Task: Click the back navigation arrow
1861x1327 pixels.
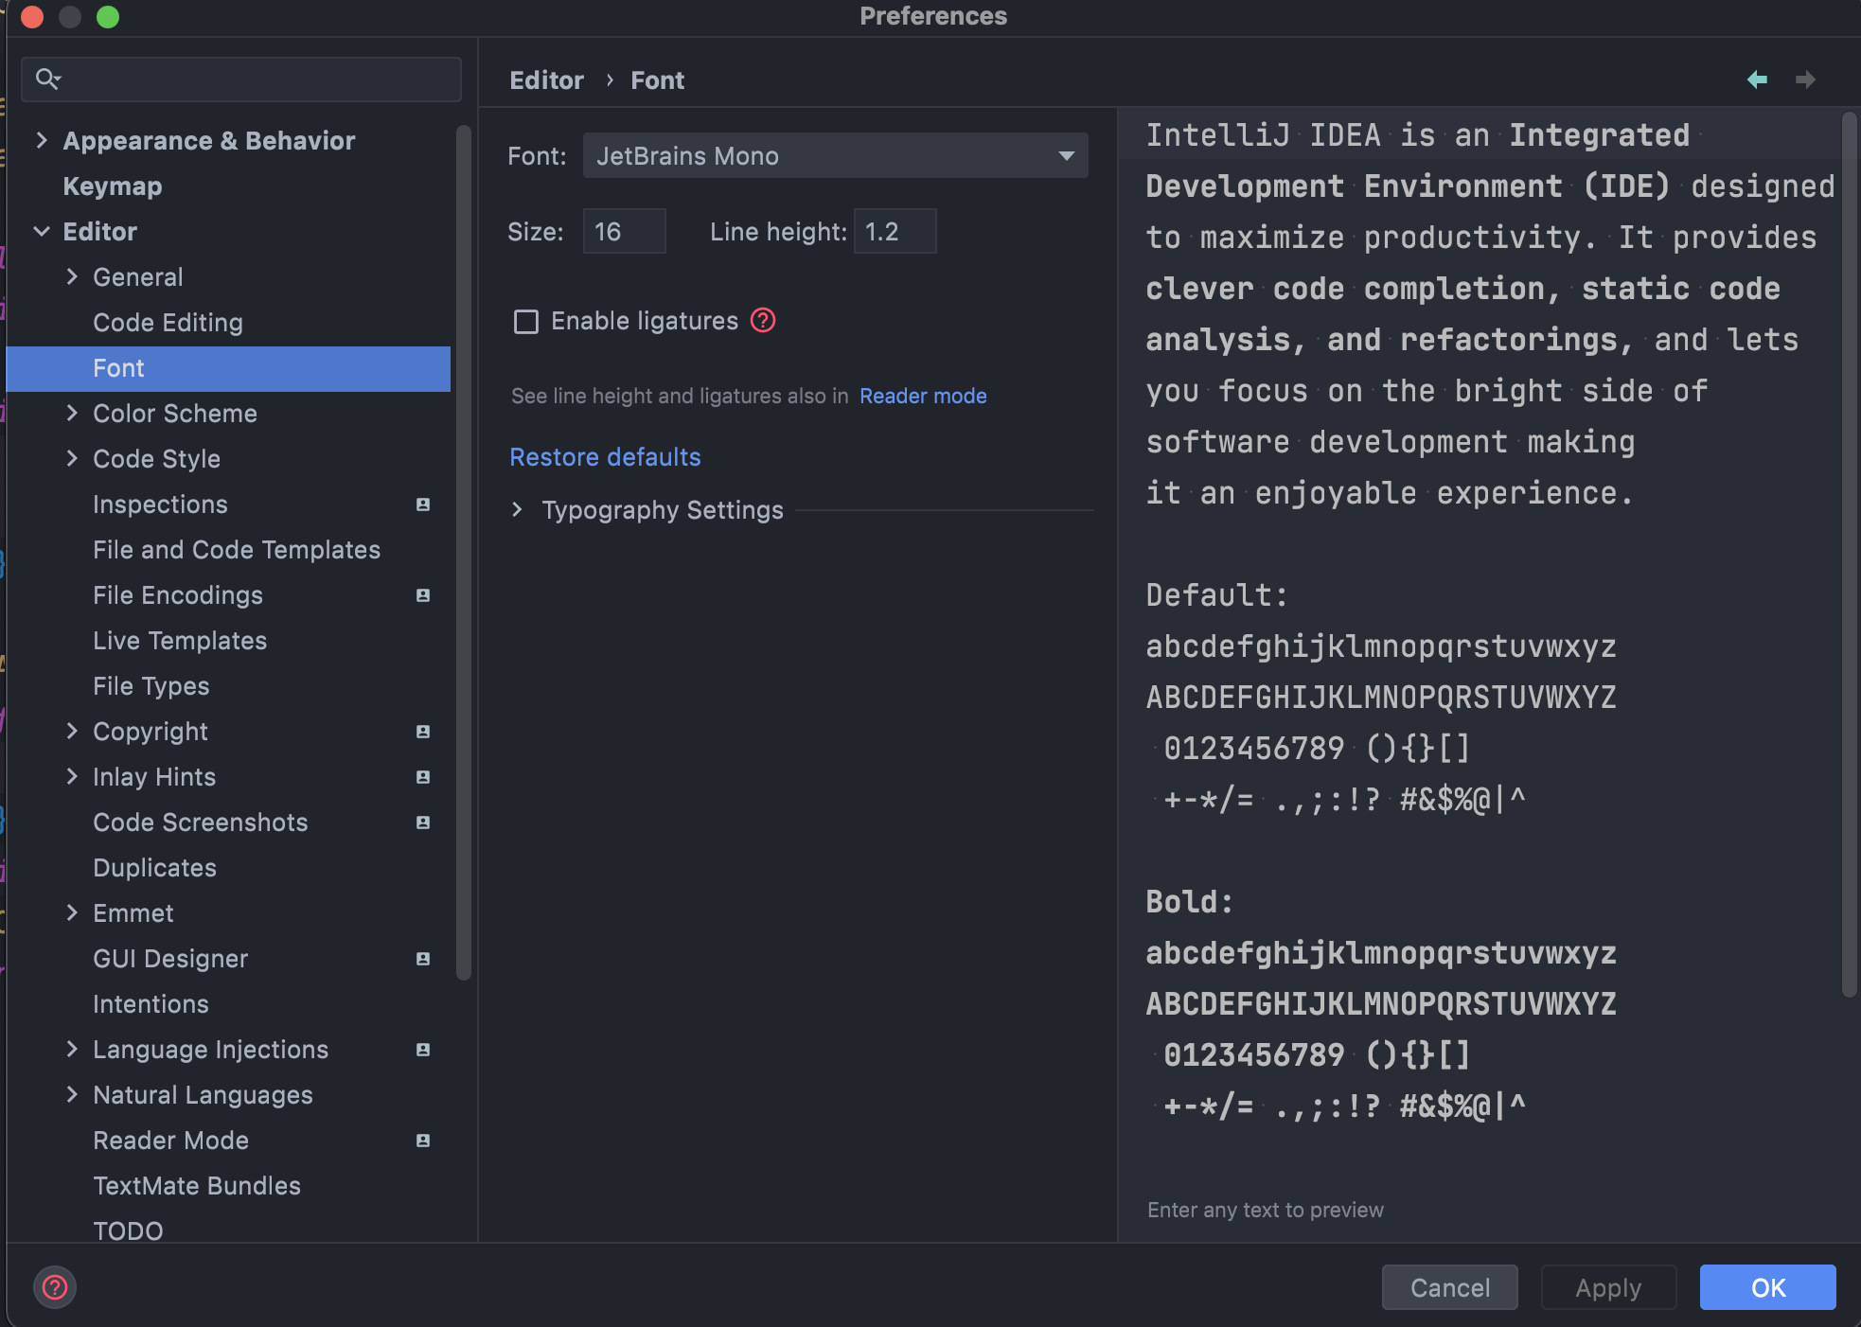Action: pyautogui.click(x=1757, y=80)
